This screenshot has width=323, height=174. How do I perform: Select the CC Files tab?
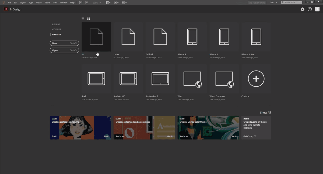[57, 29]
